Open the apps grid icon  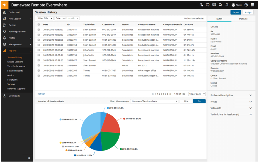(x=253, y=5)
